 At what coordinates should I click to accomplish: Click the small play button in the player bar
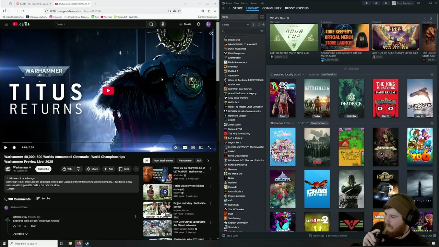(5, 148)
